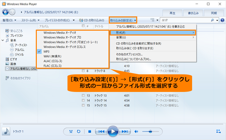The width and height of the screenshot is (226, 140).
Task: Choose ALAC (ロスレス) format
Action: point(73,61)
